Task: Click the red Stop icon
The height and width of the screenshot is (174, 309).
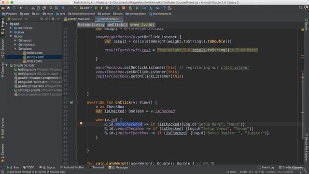Action: (x=124, y=8)
